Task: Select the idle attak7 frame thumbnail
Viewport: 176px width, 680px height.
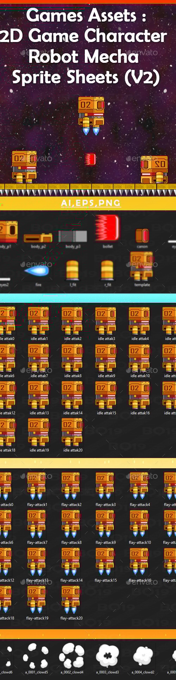Action: pos(39,358)
